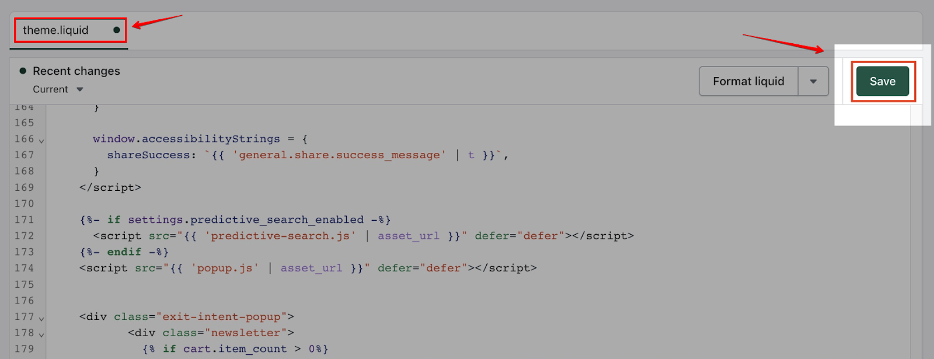
Task: Select line number 171 in the gutter
Action: [x=24, y=219]
